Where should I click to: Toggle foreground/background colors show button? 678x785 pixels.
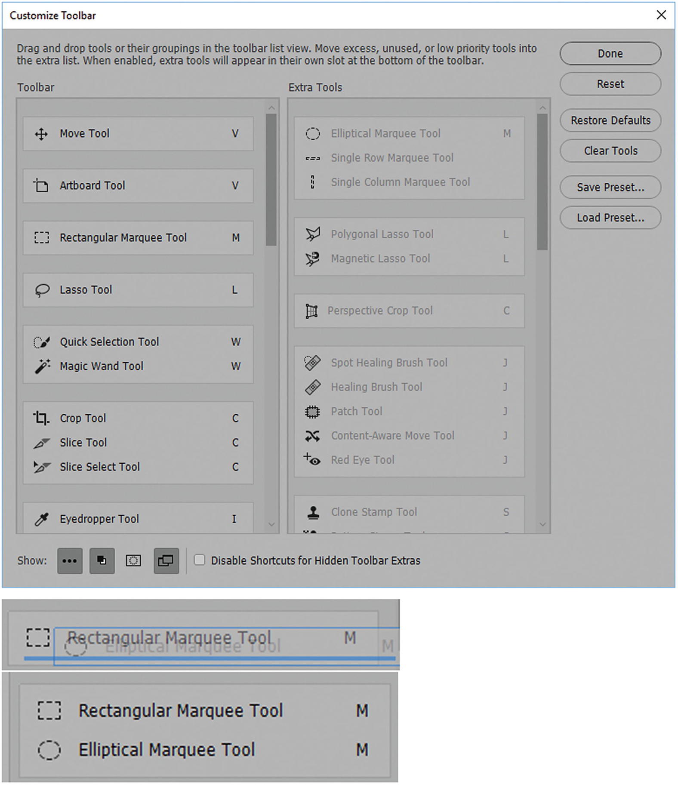(102, 561)
